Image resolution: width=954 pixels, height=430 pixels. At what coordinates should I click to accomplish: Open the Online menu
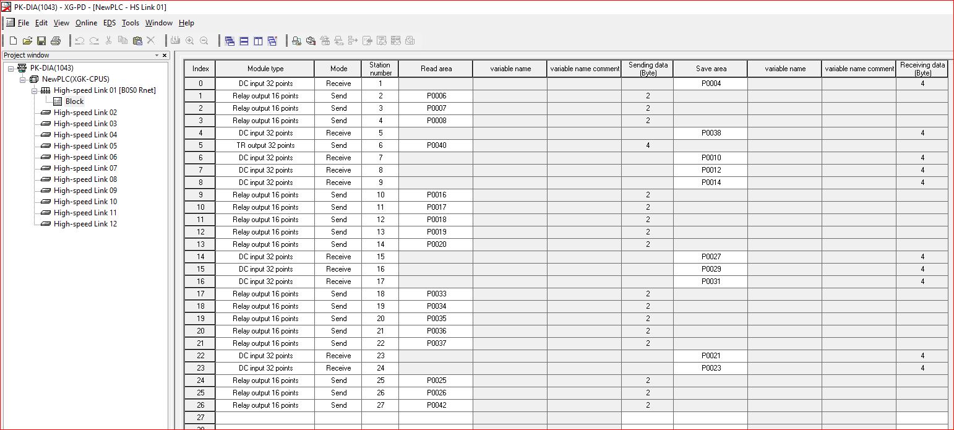click(86, 23)
